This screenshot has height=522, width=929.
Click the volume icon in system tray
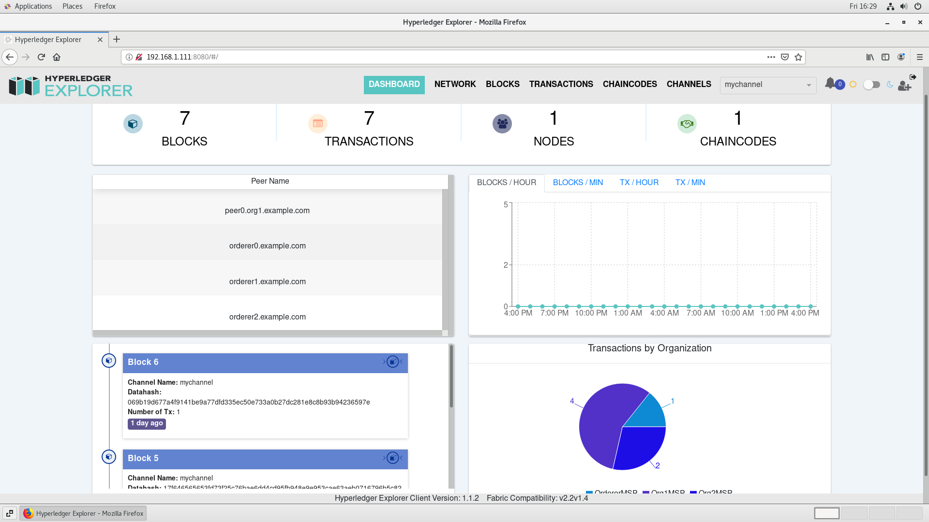(904, 6)
